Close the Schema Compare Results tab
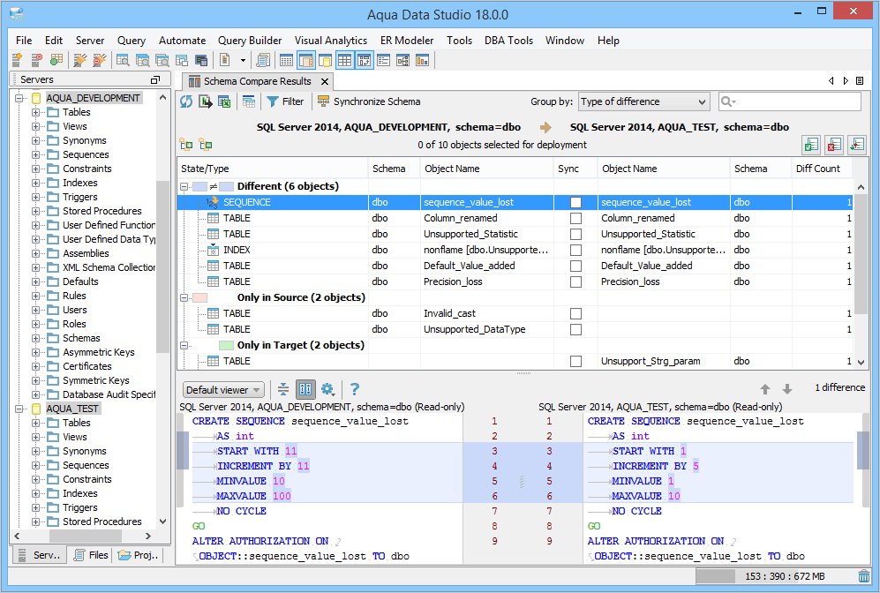 [325, 82]
